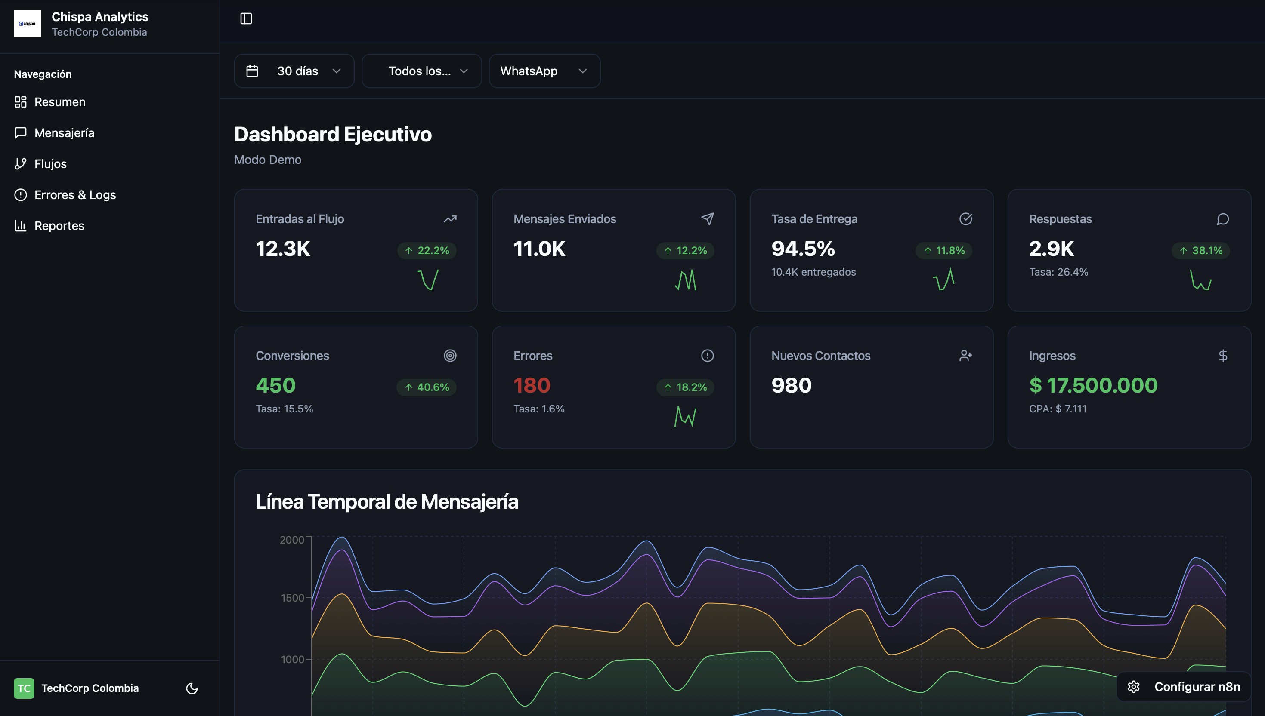Screen dimensions: 1265x716
Task: Click the 22.2% trend badge
Action: (427, 250)
